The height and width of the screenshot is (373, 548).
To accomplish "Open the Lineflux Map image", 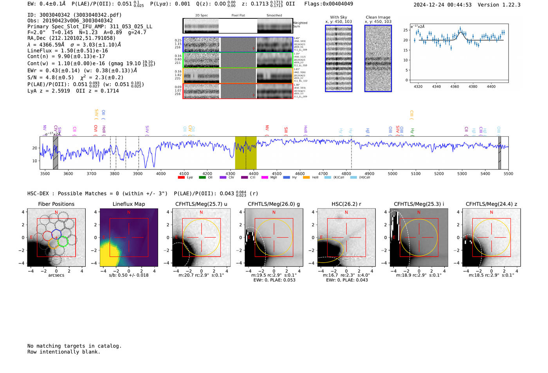I will pyautogui.click(x=129, y=237).
